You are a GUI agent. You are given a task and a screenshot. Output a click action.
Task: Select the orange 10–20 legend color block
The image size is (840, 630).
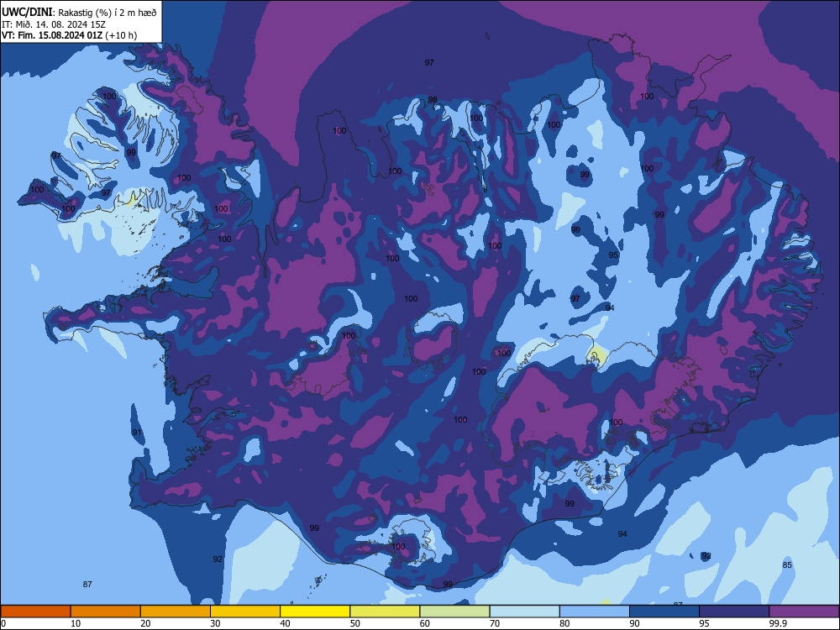pos(106,612)
